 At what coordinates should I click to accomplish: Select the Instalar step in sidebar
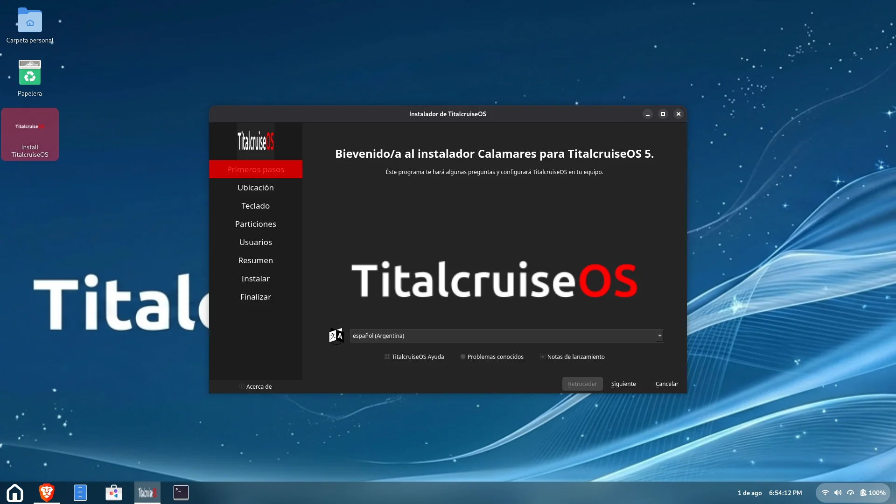[x=256, y=279]
